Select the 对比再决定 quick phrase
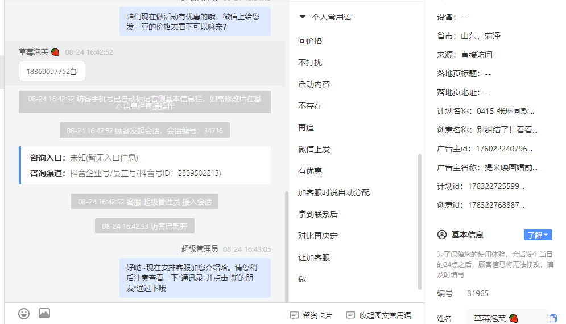Screen dimensions: 566x324 click(318, 236)
